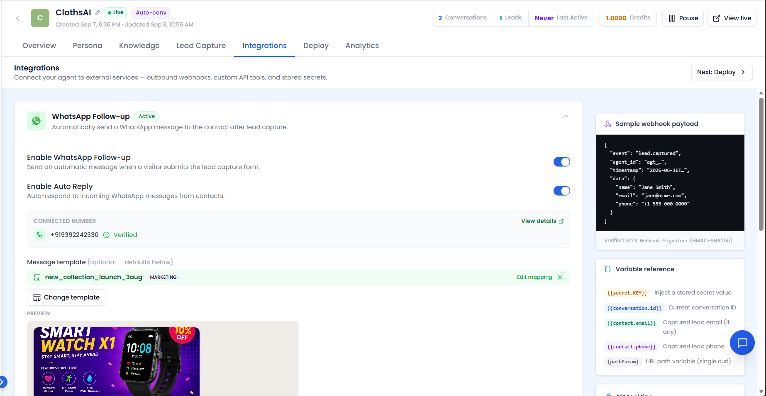Edit the agent name via pencil icon
This screenshot has height=396, width=766.
coord(98,12)
